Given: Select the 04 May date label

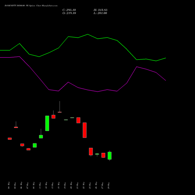Looking at the screenshot, I should click(x=9, y=185).
